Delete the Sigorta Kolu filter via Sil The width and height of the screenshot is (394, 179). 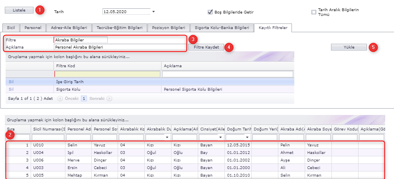point(11,89)
